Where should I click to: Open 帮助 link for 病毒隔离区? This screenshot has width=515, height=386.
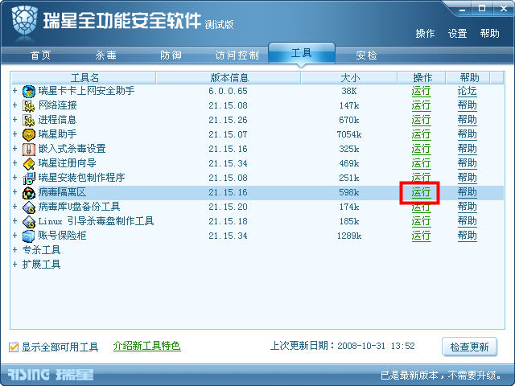pos(468,192)
